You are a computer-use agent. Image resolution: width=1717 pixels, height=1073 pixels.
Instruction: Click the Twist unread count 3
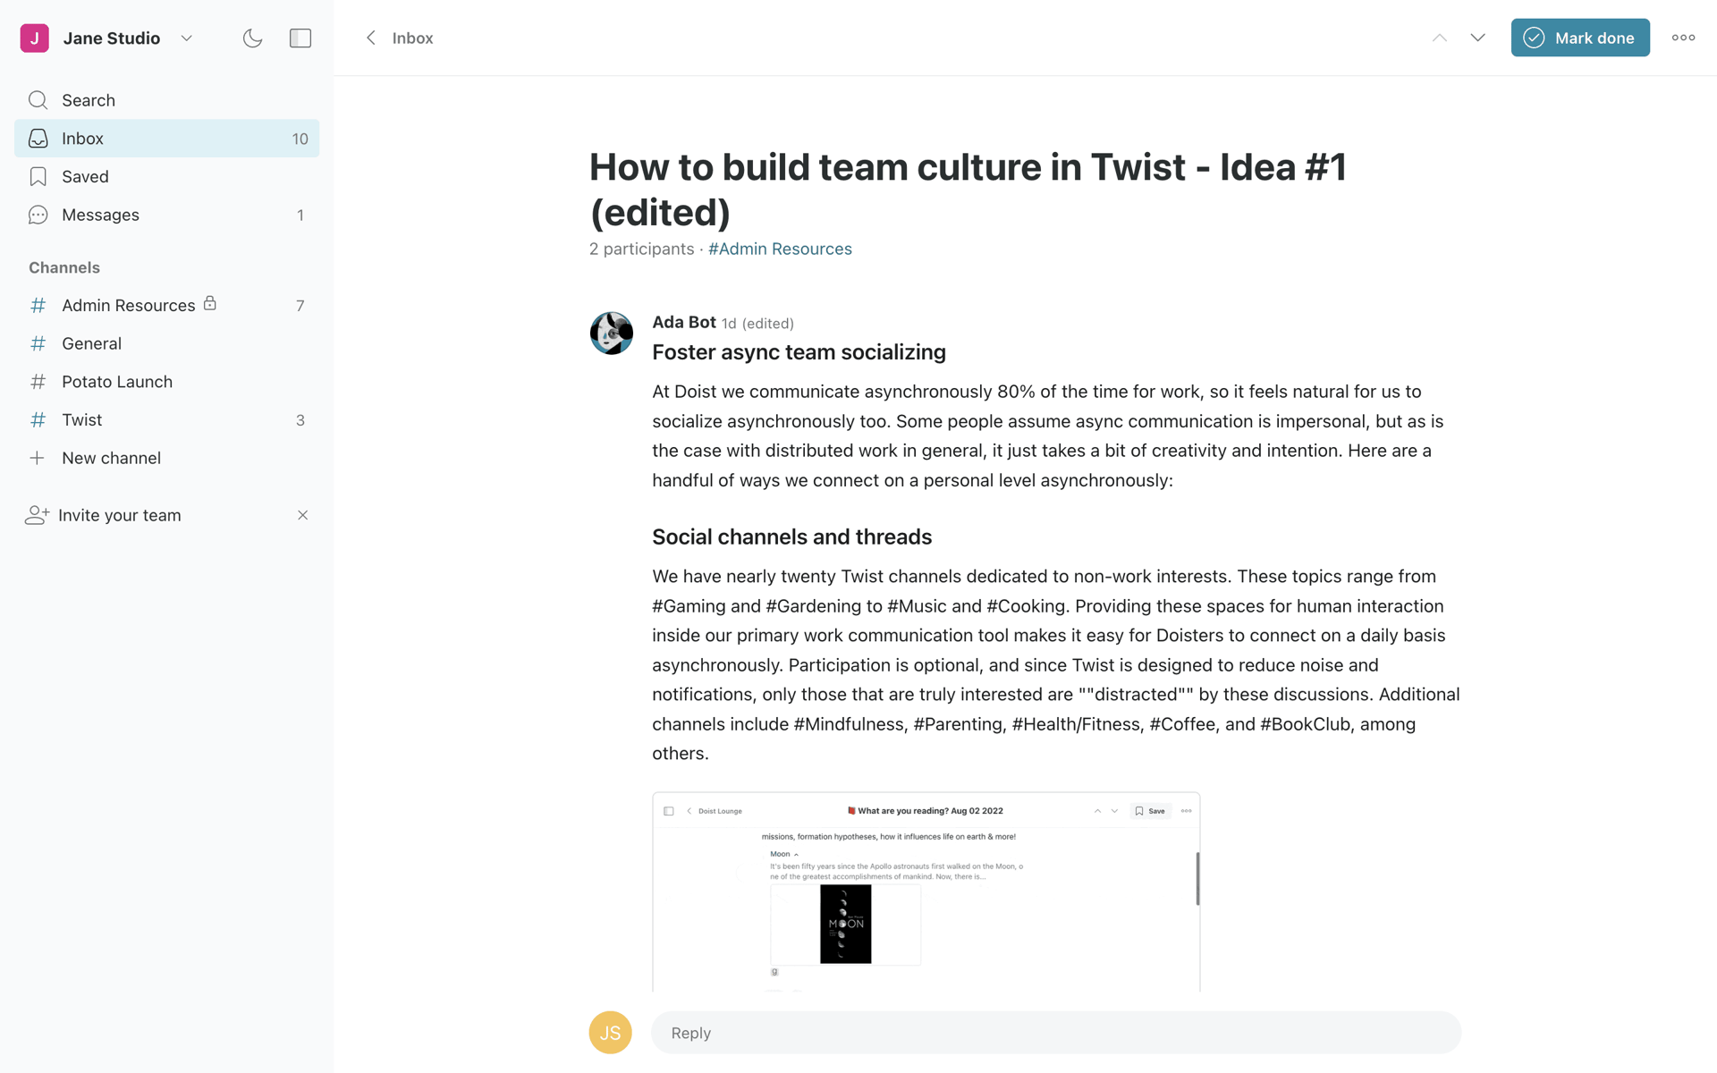click(300, 420)
